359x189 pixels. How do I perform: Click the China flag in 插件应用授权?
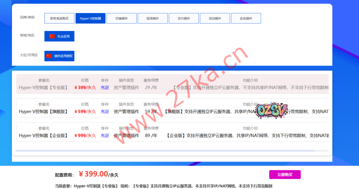click(x=49, y=56)
